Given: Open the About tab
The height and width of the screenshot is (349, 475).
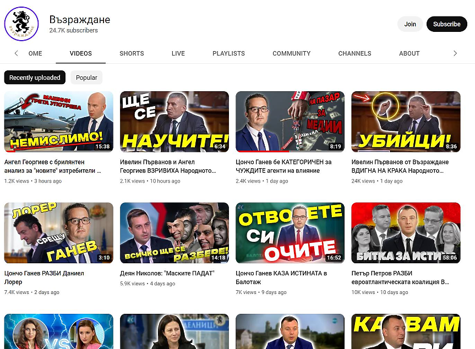Looking at the screenshot, I should (x=409, y=53).
